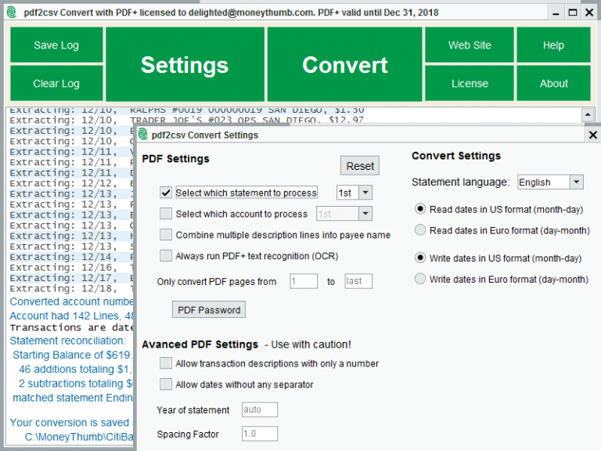
Task: Enable Select which account to process
Action: [166, 214]
